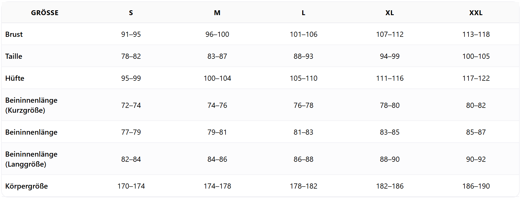Viewport: 522px width, 198px height.
Task: Select the Taille row label
Action: pos(14,56)
